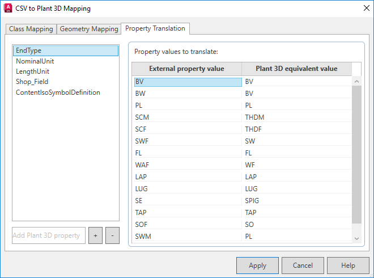
Task: Select external value SOF cell
Action: [x=188, y=225]
